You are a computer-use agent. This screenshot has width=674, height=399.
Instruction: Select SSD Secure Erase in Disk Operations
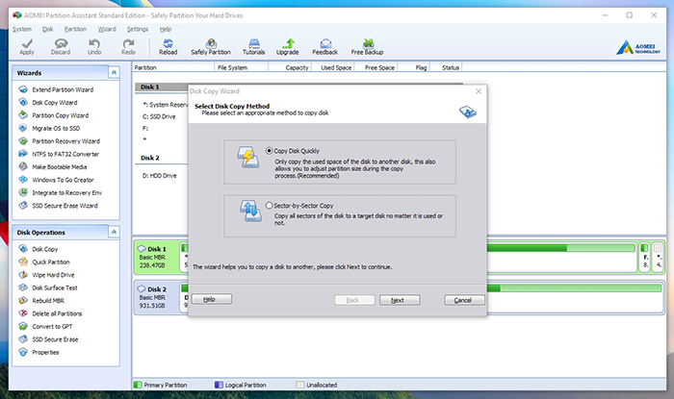(x=55, y=339)
